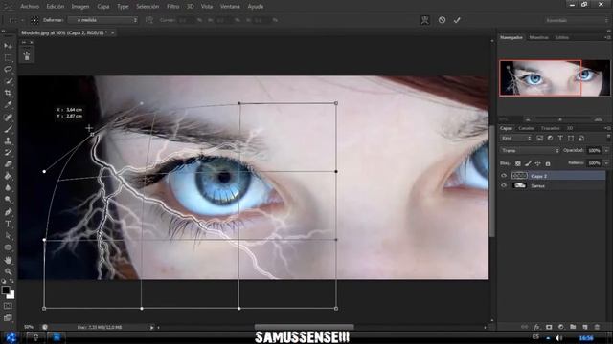This screenshot has width=613, height=344.
Task: Toggle smart object layer filter
Action: [581, 138]
